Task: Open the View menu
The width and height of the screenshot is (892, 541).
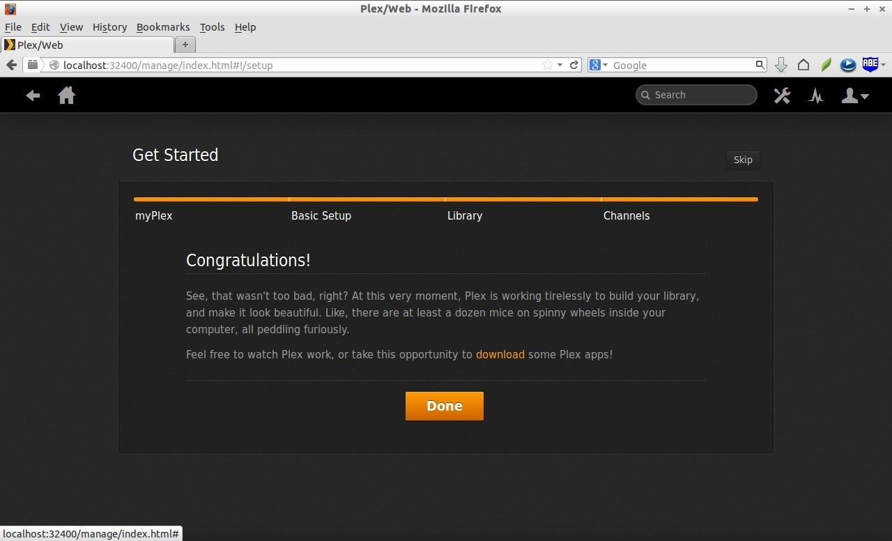Action: [x=71, y=27]
